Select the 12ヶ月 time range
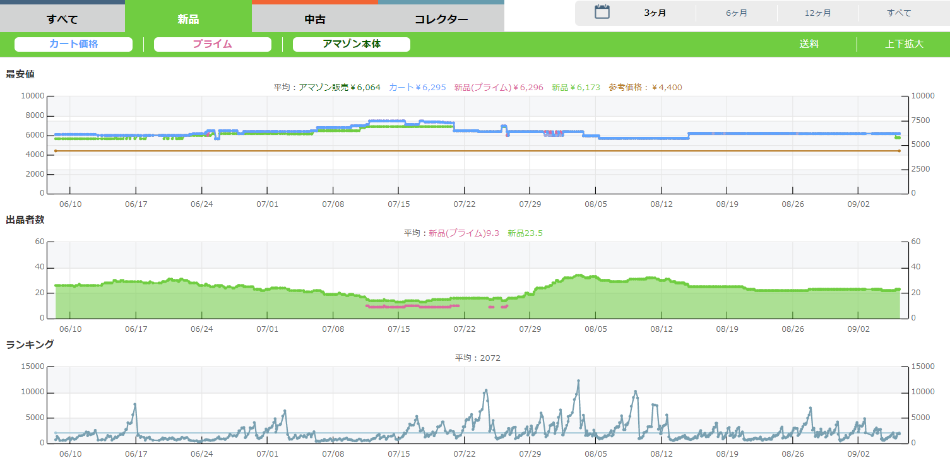Screen dimensions: 950x463 point(817,13)
